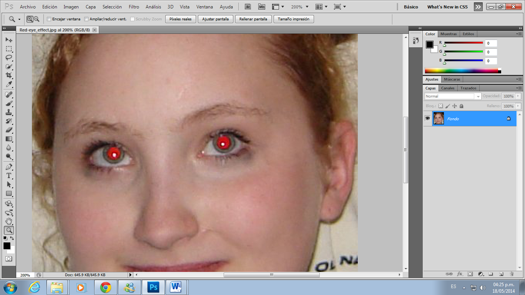The height and width of the screenshot is (295, 525).
Task: Enable Ampliar/reducir vent. checkbox
Action: point(86,19)
